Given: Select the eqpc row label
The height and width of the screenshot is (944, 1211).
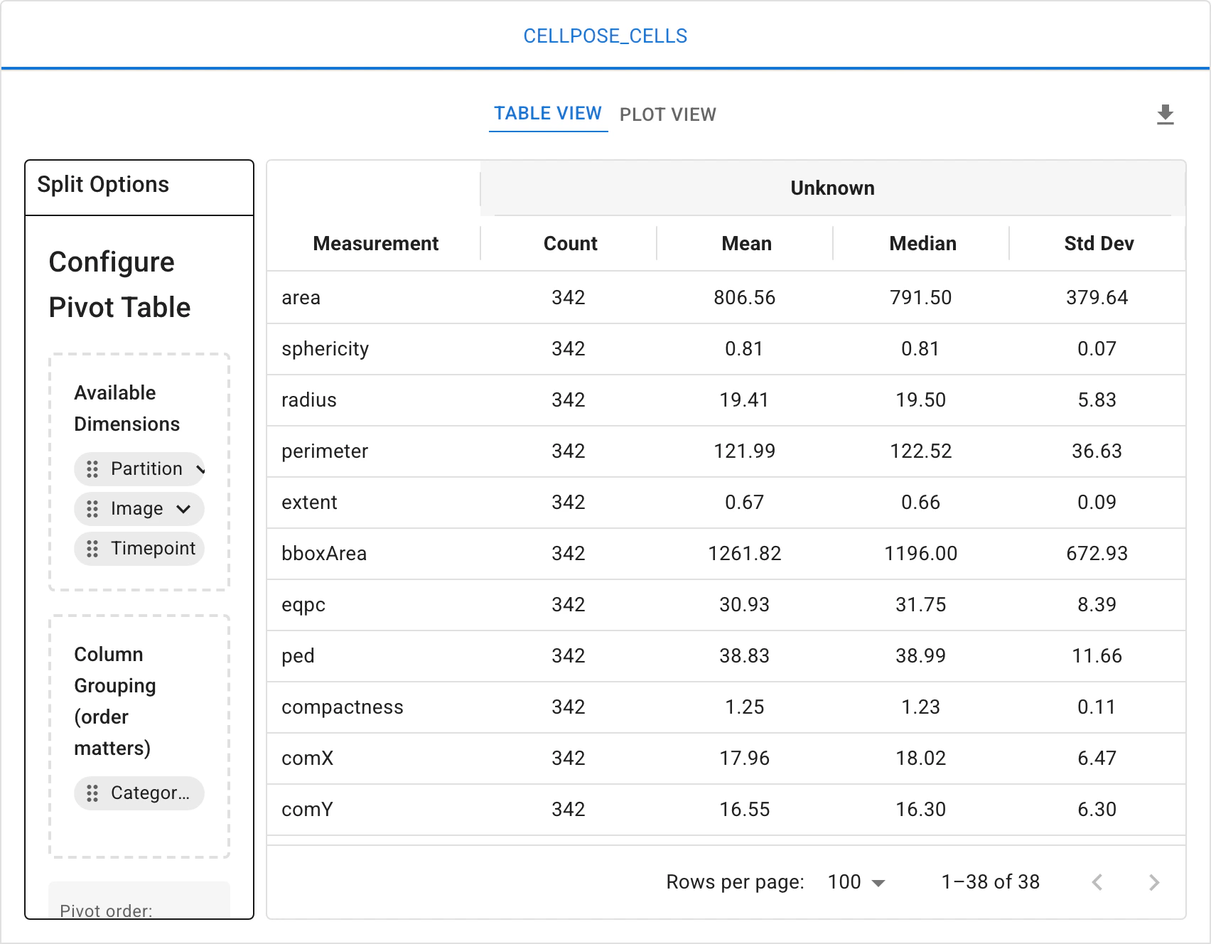Looking at the screenshot, I should [303, 605].
